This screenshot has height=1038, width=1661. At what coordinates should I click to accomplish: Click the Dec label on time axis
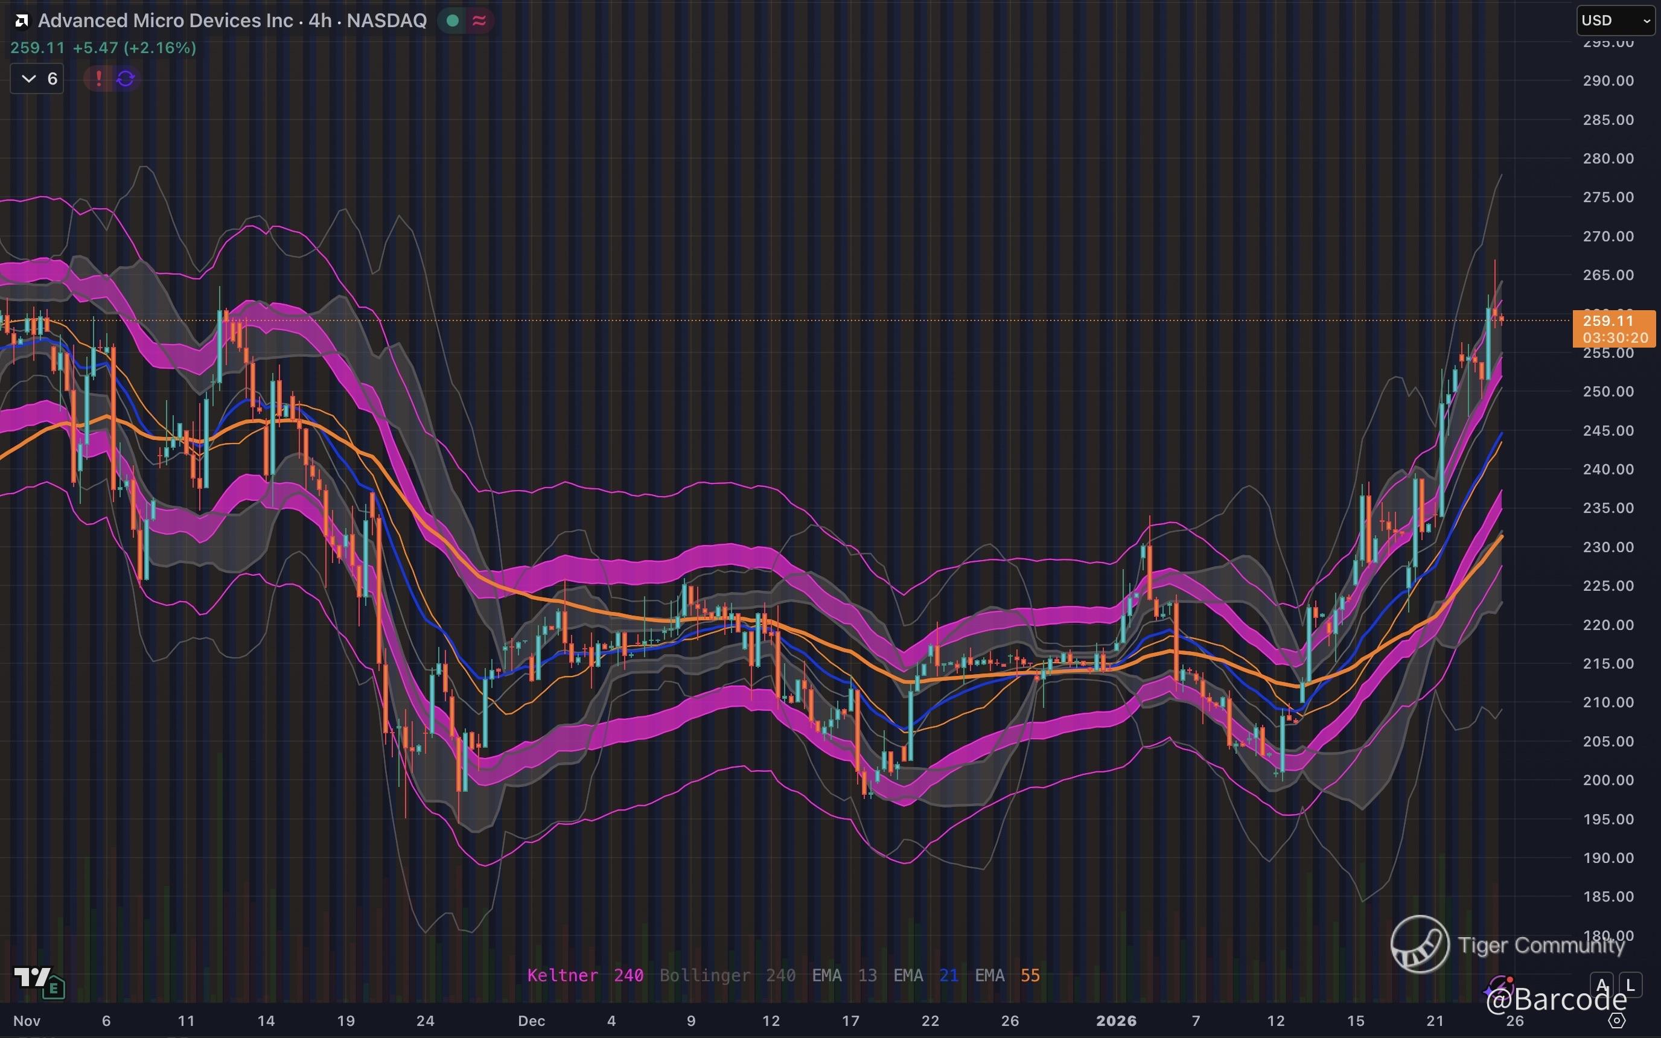[531, 1021]
